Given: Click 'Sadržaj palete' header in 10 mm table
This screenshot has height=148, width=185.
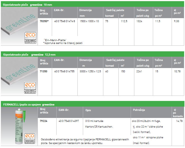Looking at the screenshot, I should pos(115,10).
